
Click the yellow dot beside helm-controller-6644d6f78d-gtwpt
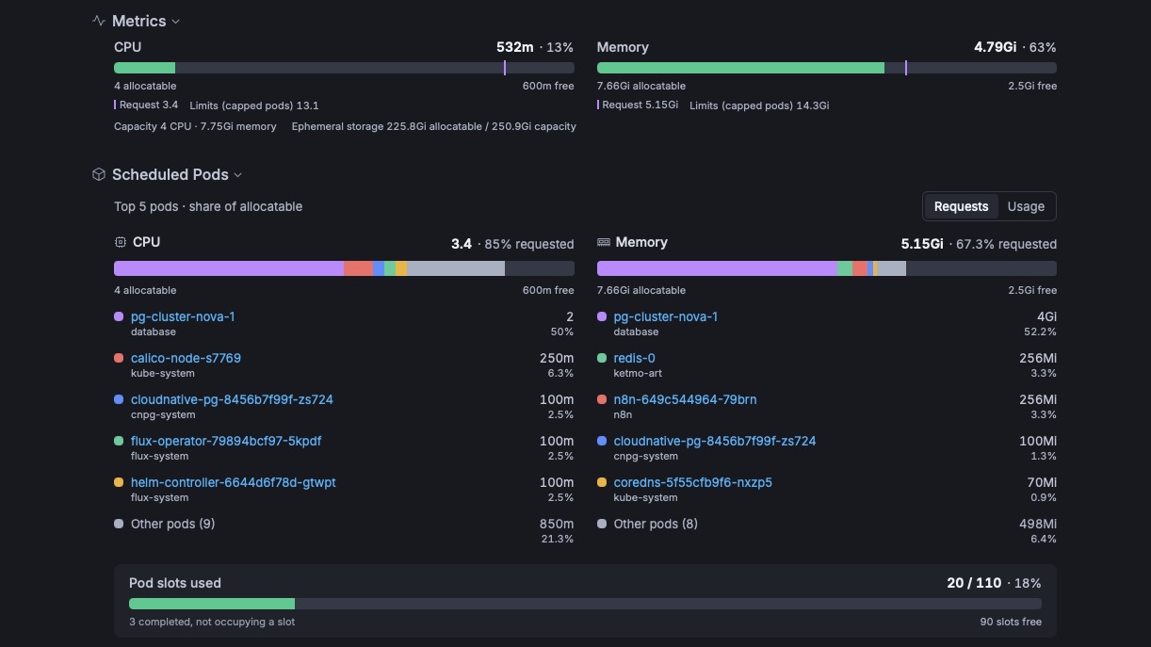pos(119,482)
